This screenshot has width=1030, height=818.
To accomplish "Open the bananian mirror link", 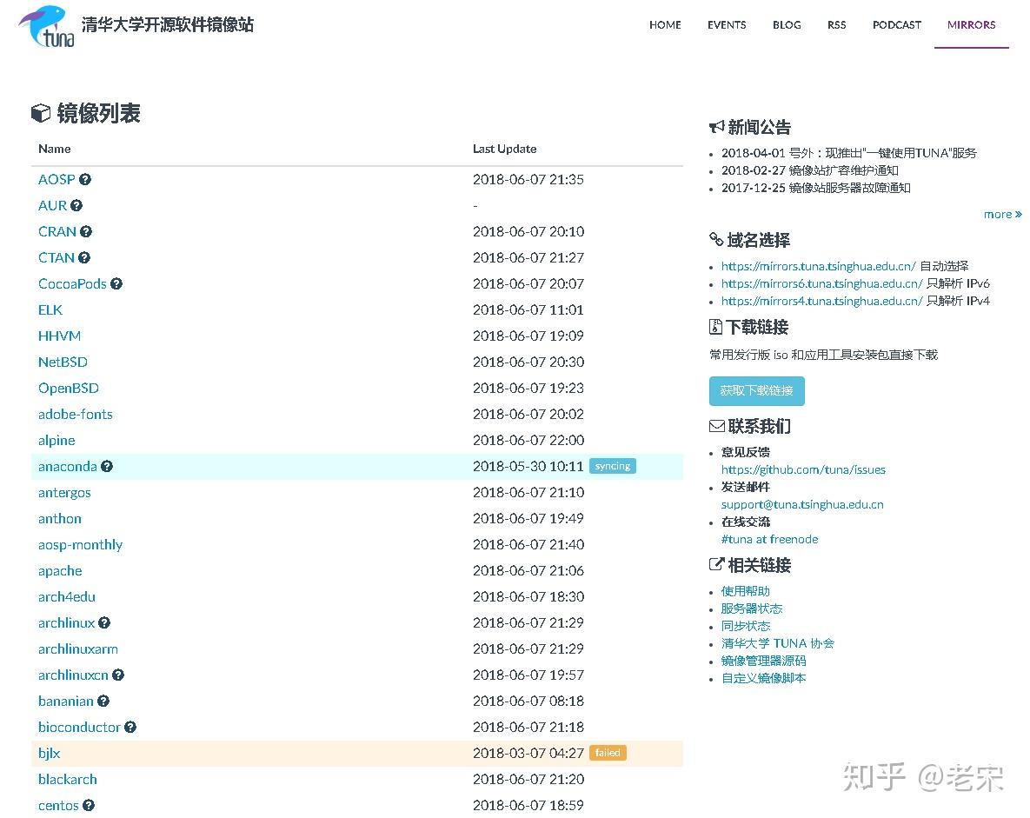I will (x=66, y=701).
